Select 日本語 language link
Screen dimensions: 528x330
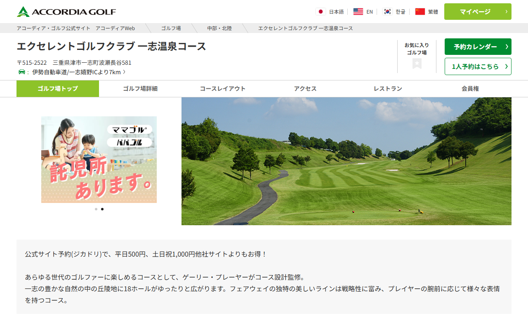point(336,12)
